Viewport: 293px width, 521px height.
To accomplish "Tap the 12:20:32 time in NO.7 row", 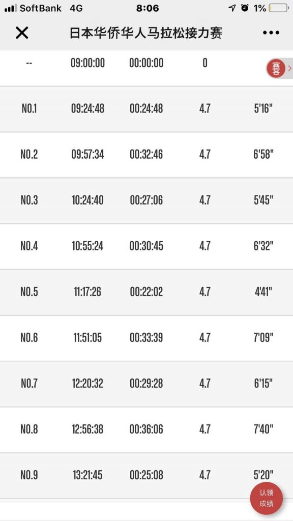I will tap(87, 384).
